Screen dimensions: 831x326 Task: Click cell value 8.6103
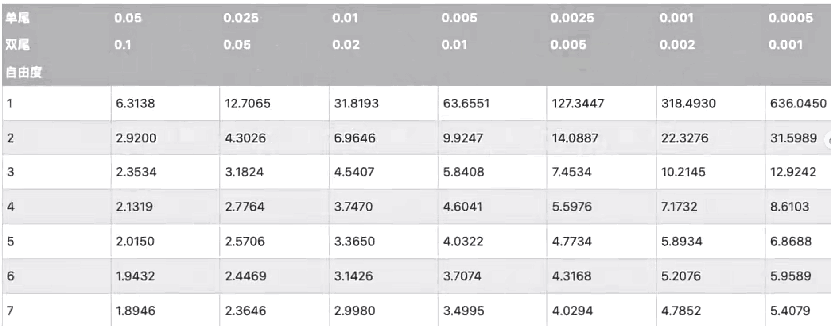[790, 207]
